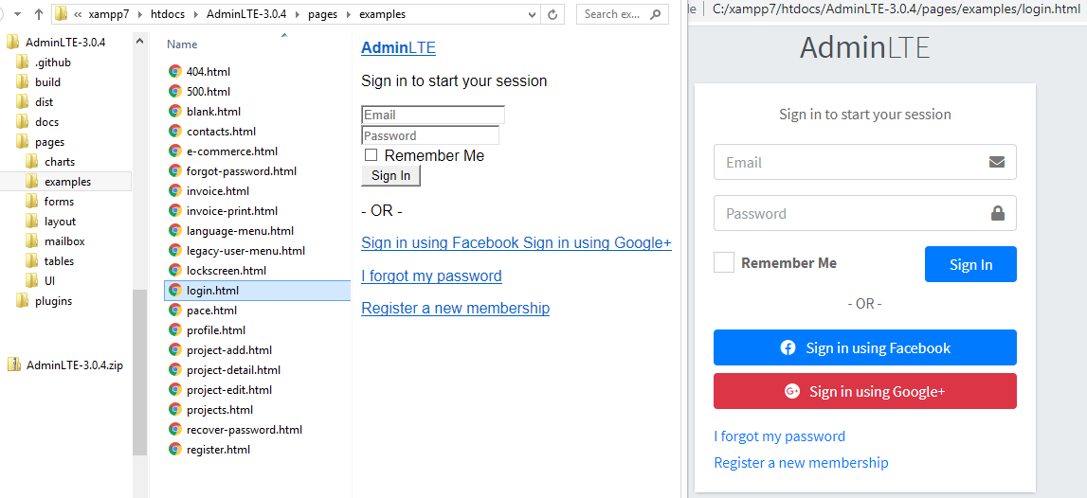Click the envelope icon in Email field
1087x498 pixels.
pyautogui.click(x=996, y=162)
